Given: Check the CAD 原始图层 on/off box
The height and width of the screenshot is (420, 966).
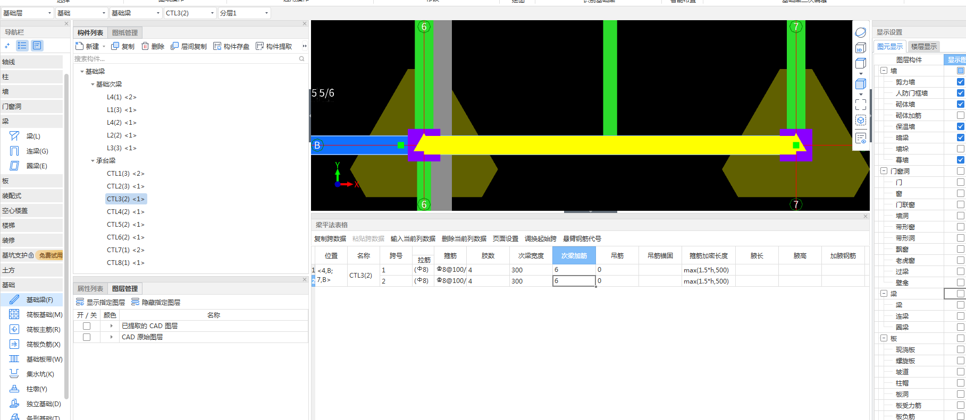Looking at the screenshot, I should [x=87, y=337].
